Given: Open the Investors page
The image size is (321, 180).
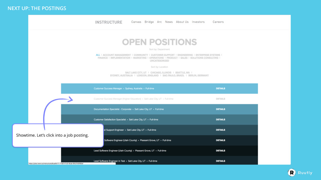Looking at the screenshot, I should tap(198, 22).
